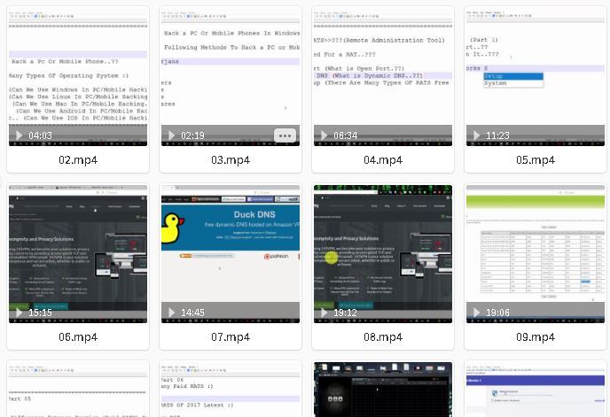Open the thumbnail with blue header bar
This screenshot has height=417, width=610.
[x=536, y=390]
